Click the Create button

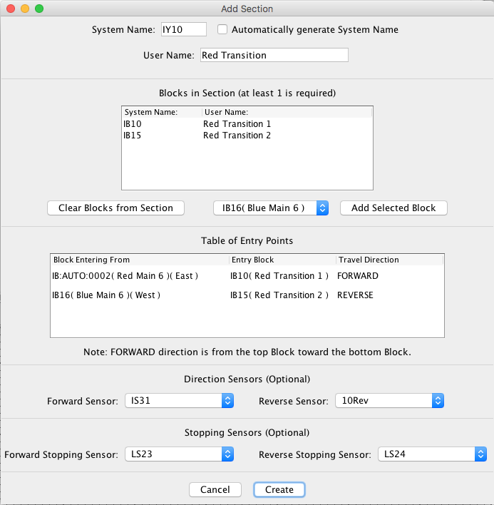[x=279, y=489]
